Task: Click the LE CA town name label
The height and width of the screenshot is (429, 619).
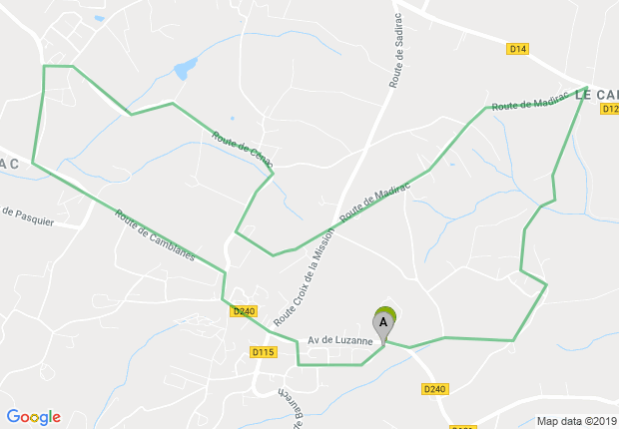Action: pos(597,95)
